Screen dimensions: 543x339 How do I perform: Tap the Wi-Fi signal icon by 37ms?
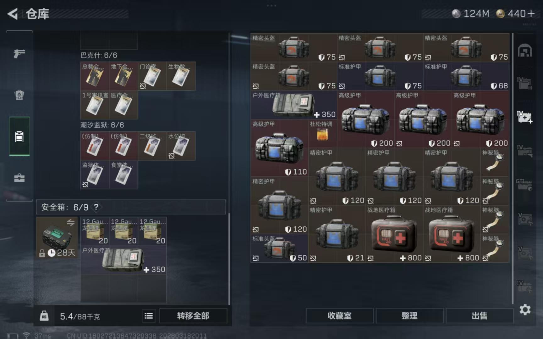26,336
